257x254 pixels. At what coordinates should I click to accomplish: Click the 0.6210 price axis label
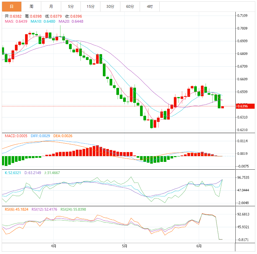(x=242, y=130)
